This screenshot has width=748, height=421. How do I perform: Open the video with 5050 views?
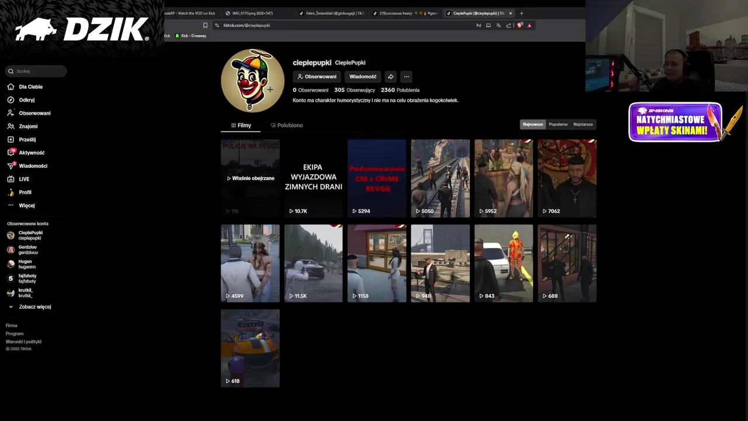click(440, 178)
